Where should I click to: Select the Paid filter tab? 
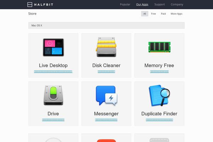coord(163,14)
